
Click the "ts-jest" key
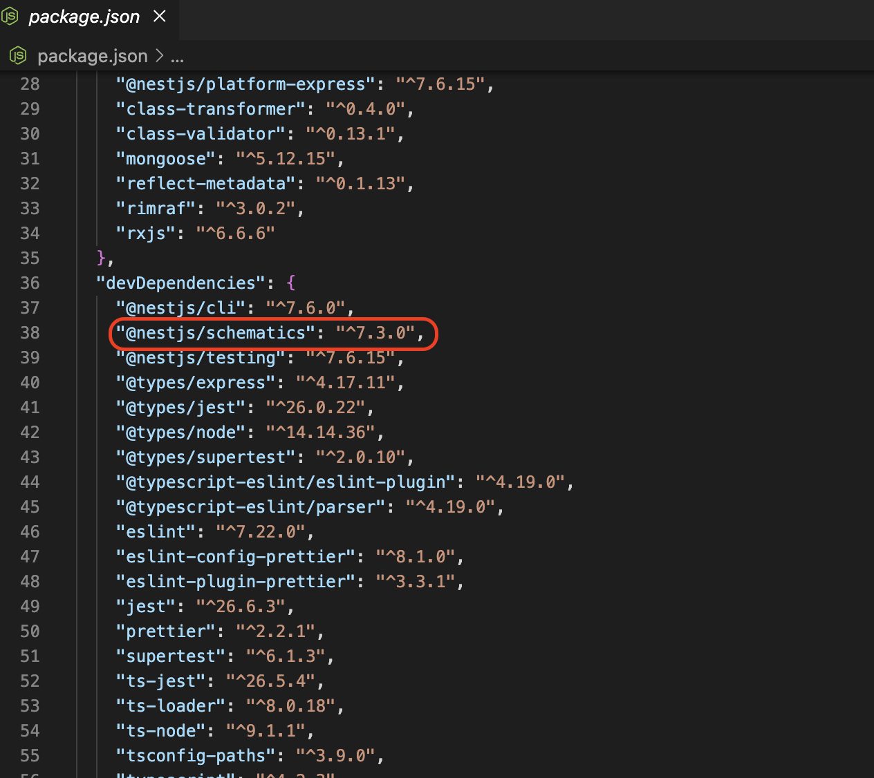pyautogui.click(x=161, y=681)
